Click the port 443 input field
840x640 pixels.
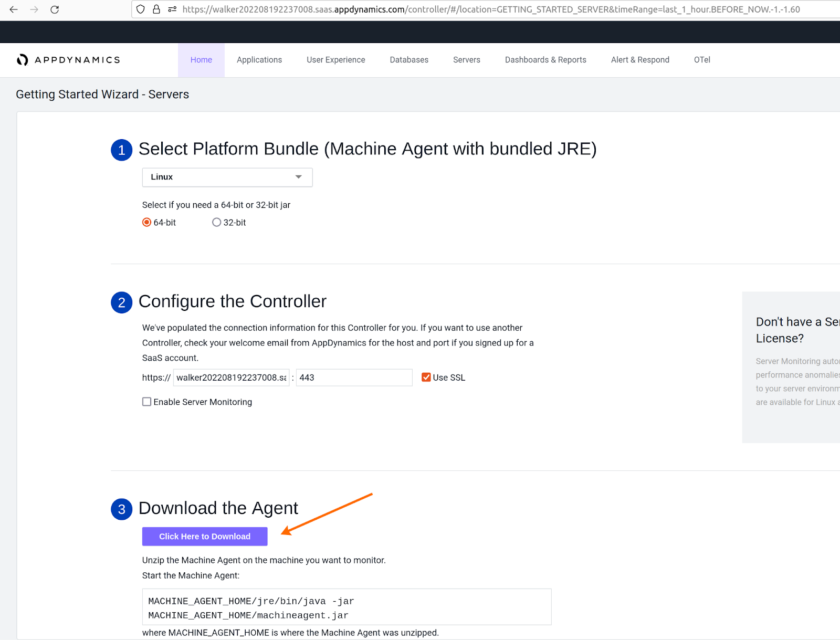pyautogui.click(x=354, y=377)
